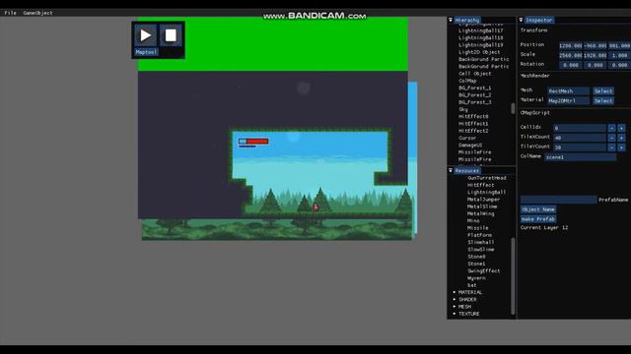Click the Position X value field
This screenshot has width=631, height=354.
pos(570,46)
